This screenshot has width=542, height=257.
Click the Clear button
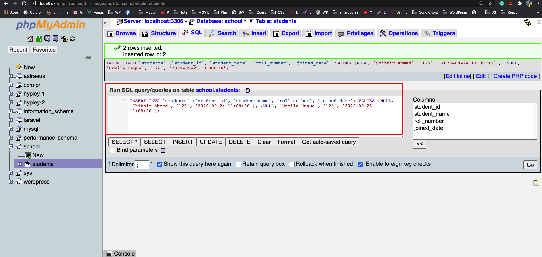point(264,142)
